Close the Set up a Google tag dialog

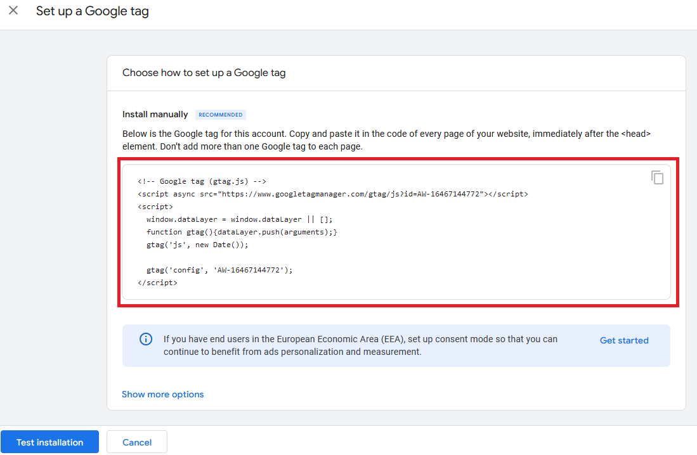point(13,11)
